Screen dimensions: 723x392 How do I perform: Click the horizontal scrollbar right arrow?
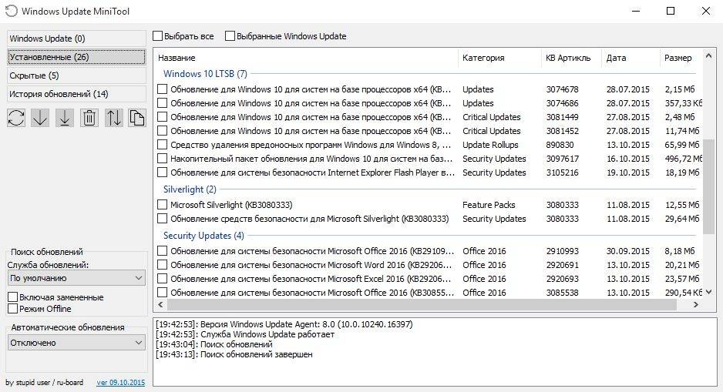click(696, 304)
